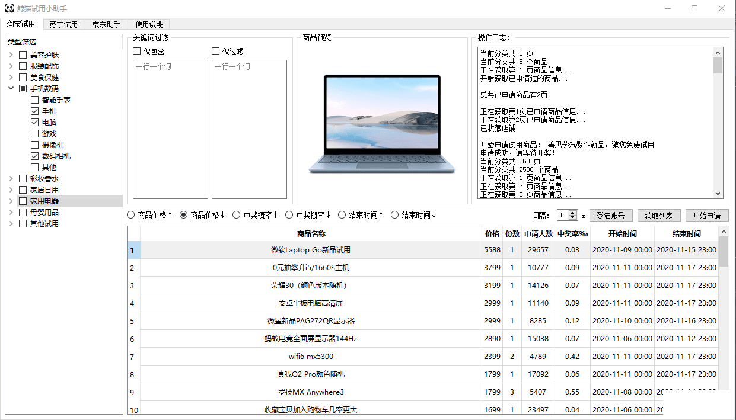
Task: Check the 摄像机 checkbox
Action: tap(34, 145)
